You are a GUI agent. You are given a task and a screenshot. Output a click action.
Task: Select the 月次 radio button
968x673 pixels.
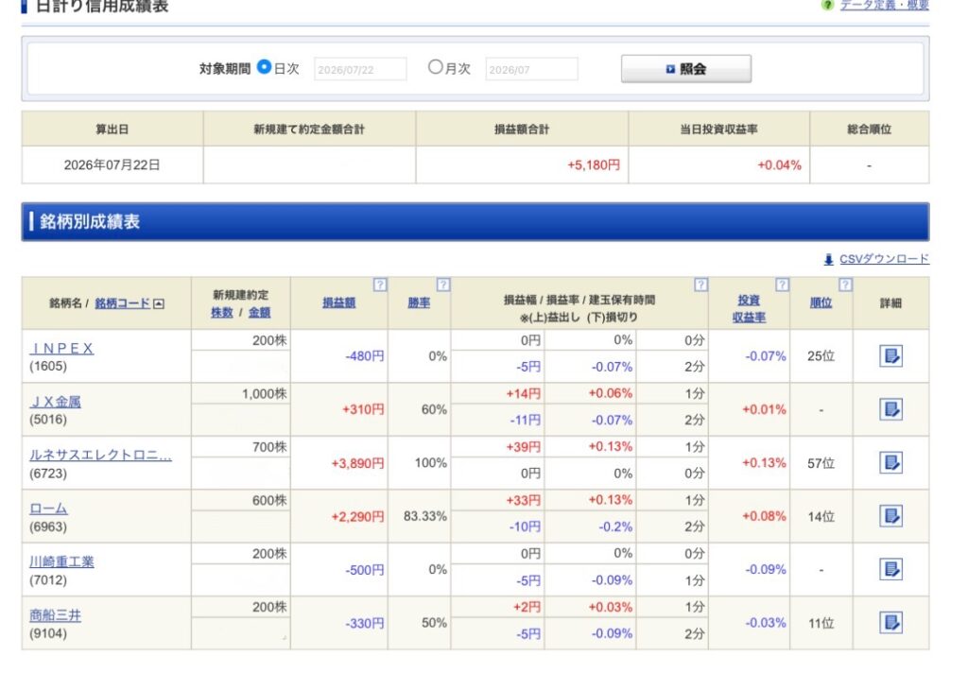(435, 67)
